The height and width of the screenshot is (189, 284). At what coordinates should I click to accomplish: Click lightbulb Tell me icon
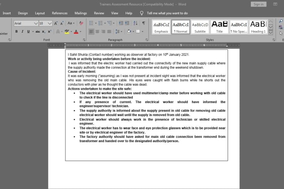point(142,13)
